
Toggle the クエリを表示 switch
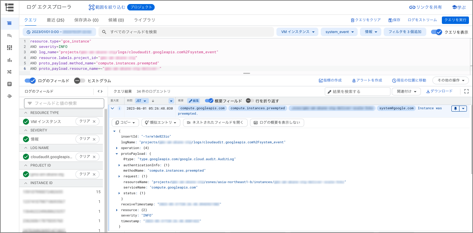(437, 32)
